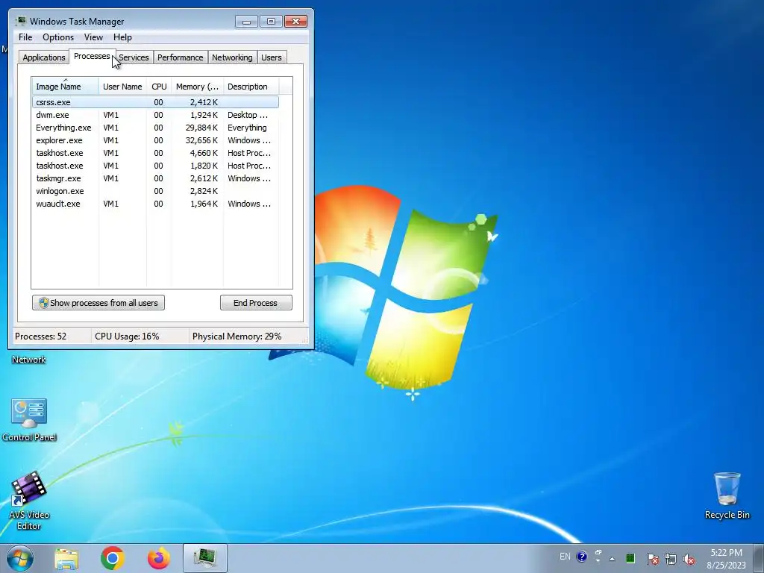Click the Task Manager title bar icon
This screenshot has height=573, width=764.
click(21, 21)
